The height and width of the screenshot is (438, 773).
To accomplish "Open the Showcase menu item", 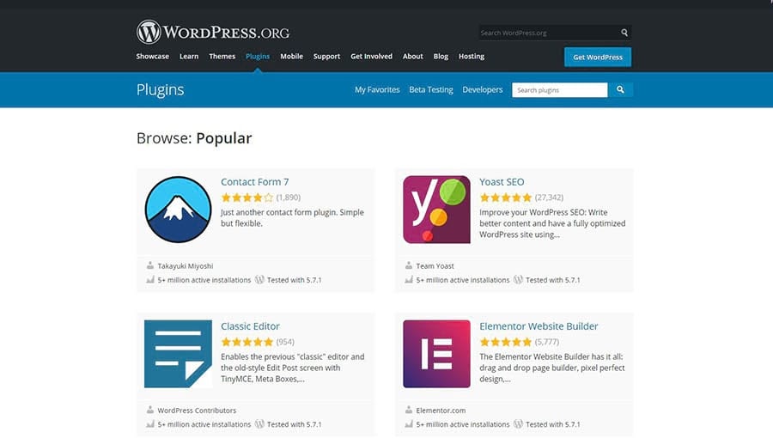I will 152,57.
